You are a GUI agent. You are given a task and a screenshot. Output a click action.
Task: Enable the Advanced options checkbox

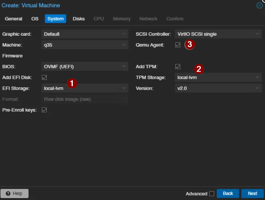click(212, 194)
